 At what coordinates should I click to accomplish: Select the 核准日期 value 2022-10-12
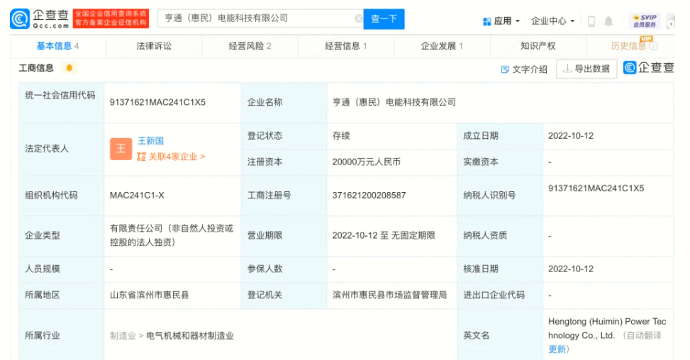pyautogui.click(x=571, y=269)
